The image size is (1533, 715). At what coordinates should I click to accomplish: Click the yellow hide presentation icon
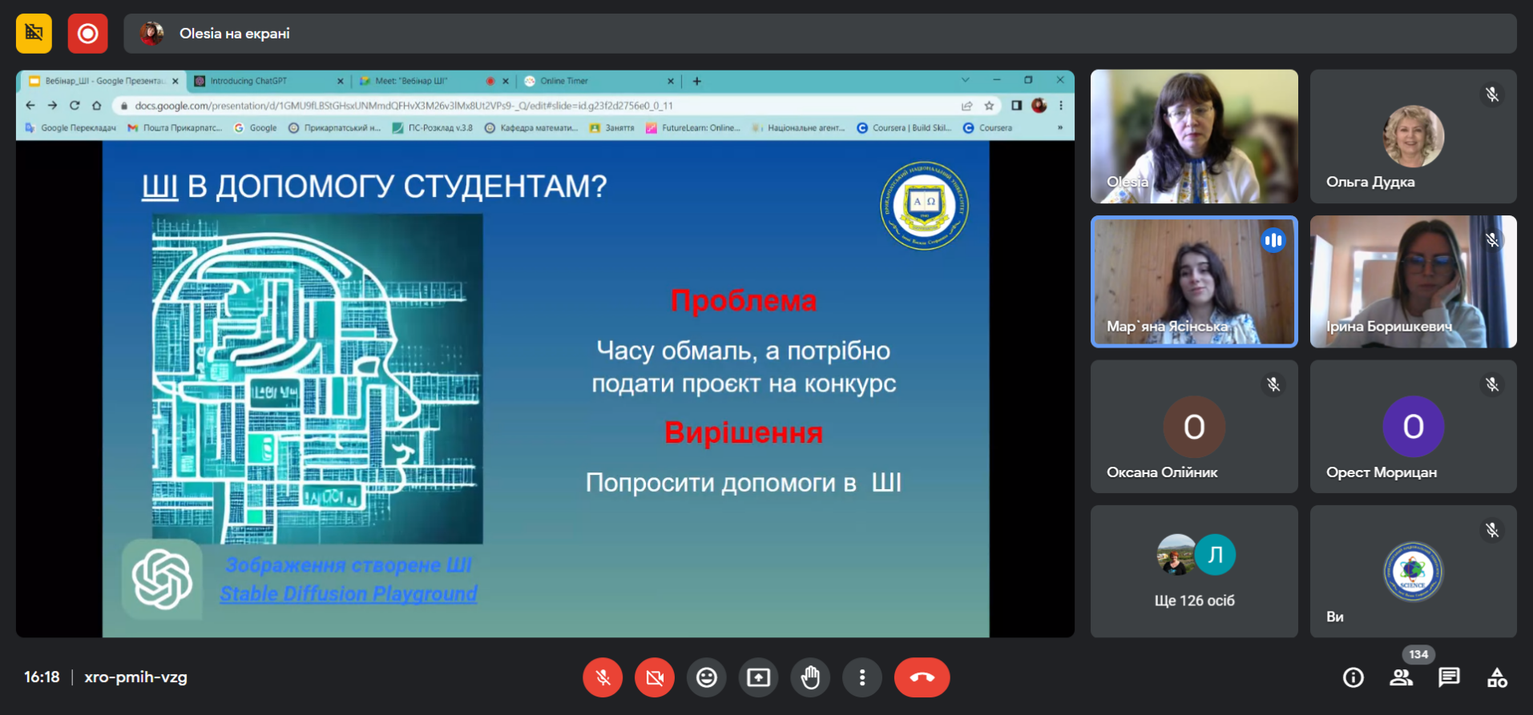34,34
